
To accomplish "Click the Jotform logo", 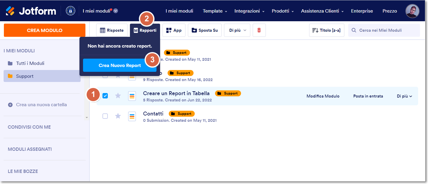I will (x=31, y=11).
